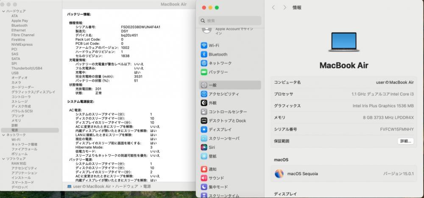Image resolution: width=424 pixels, height=198 pixels.
Task: Click ハードウェア in the path bar
Action: pyautogui.click(x=127, y=187)
